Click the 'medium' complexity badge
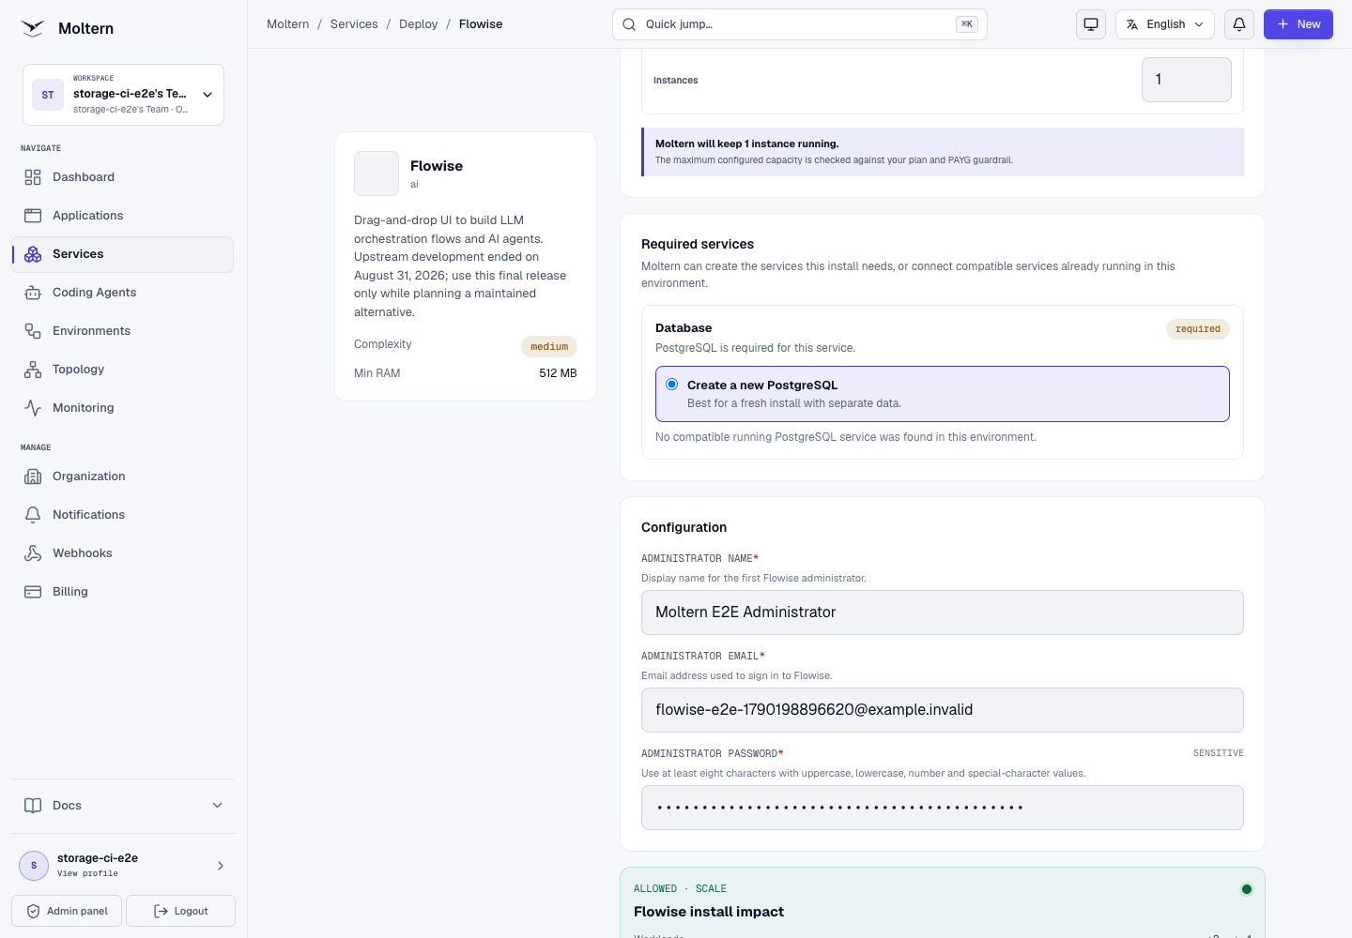This screenshot has width=1352, height=938. (549, 347)
